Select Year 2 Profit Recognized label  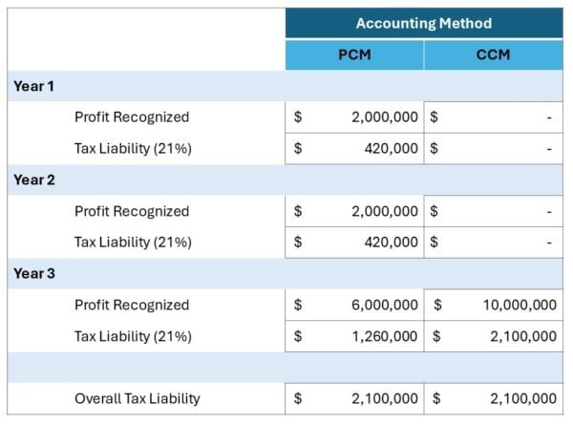[132, 211]
